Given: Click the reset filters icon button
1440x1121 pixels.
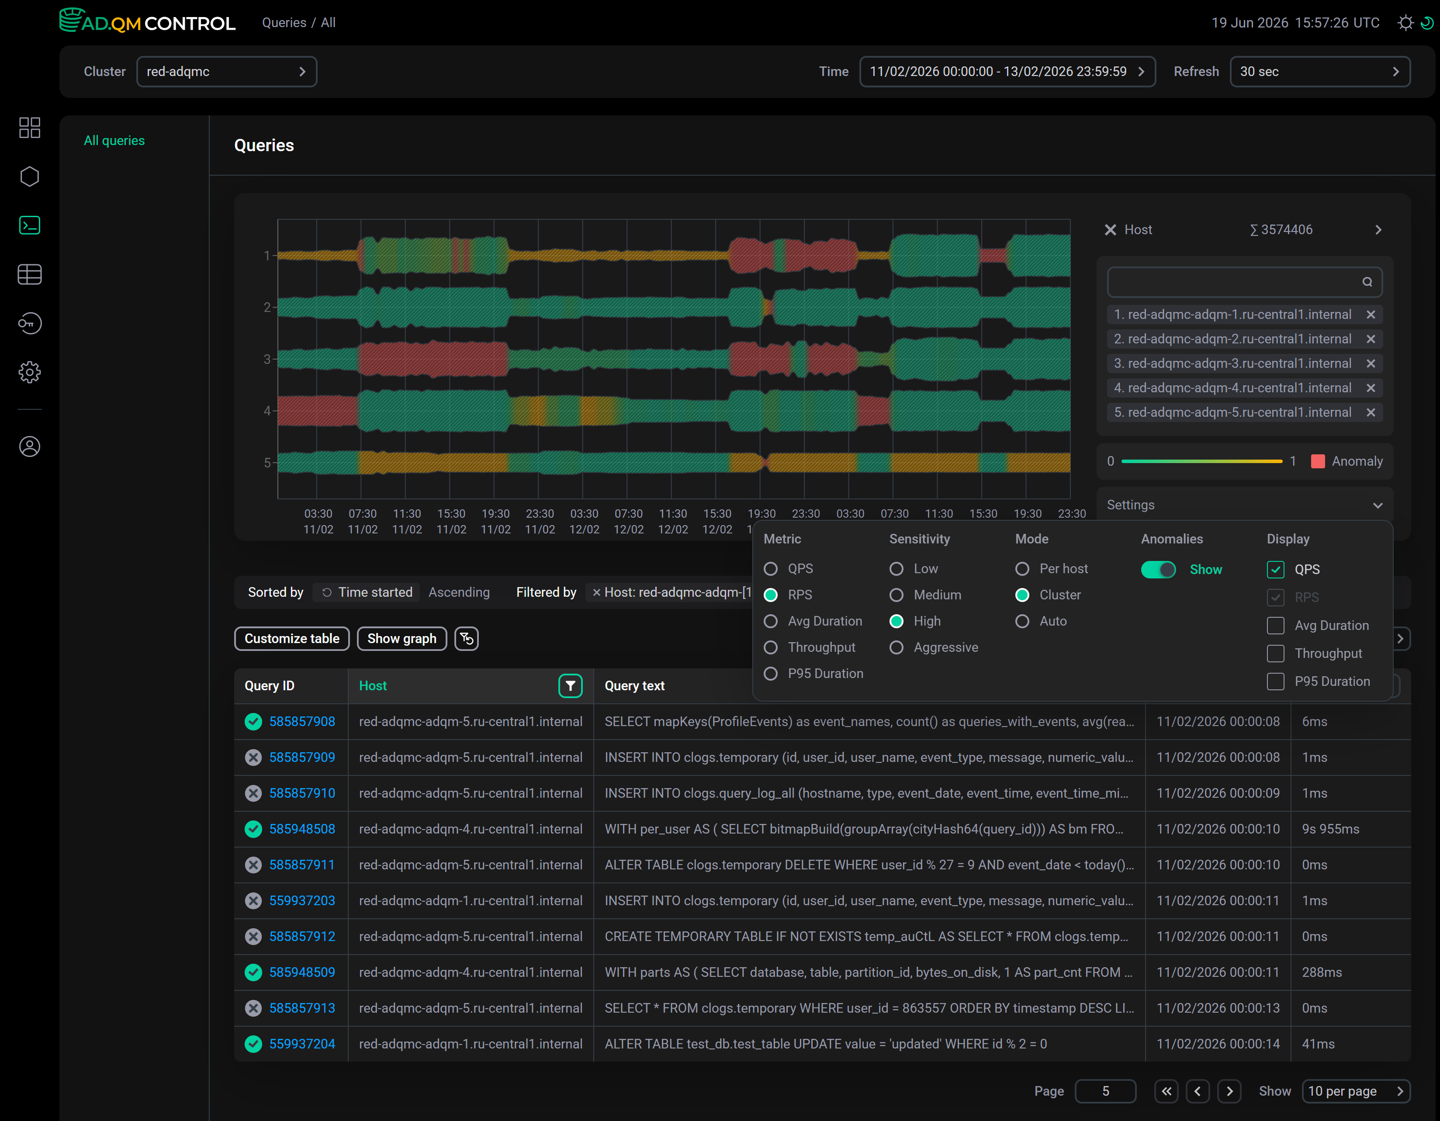Looking at the screenshot, I should 467,638.
